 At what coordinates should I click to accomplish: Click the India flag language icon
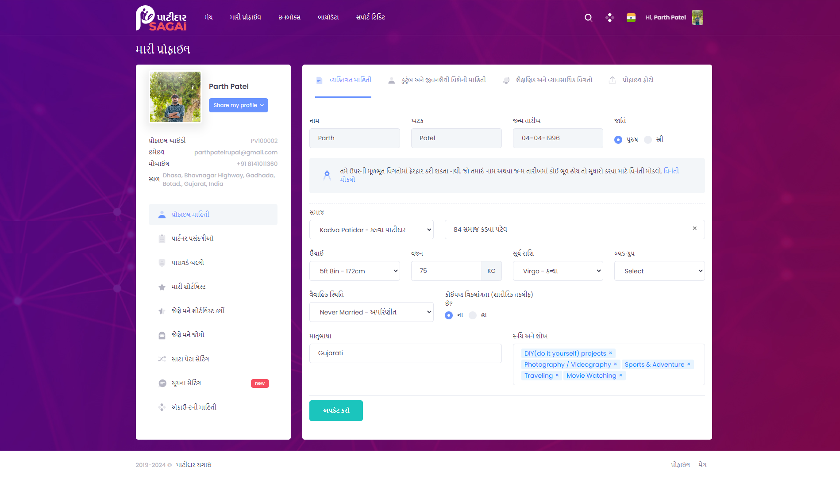631,18
